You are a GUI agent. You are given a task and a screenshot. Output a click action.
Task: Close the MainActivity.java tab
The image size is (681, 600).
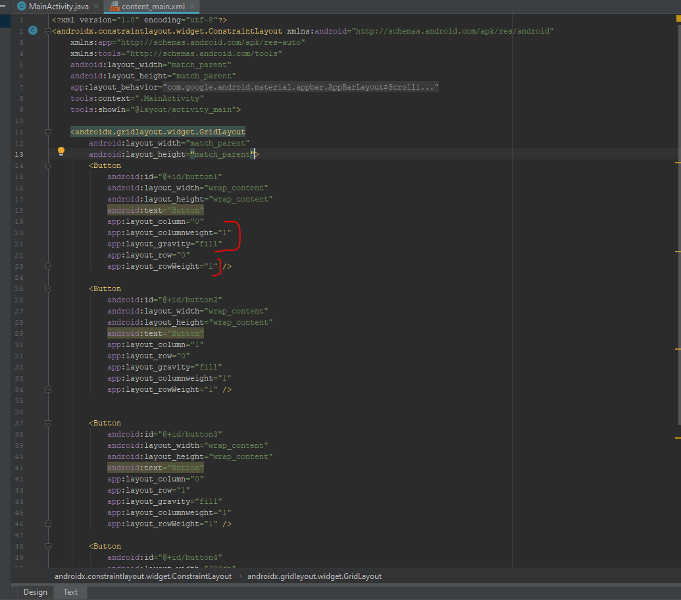pyautogui.click(x=96, y=6)
